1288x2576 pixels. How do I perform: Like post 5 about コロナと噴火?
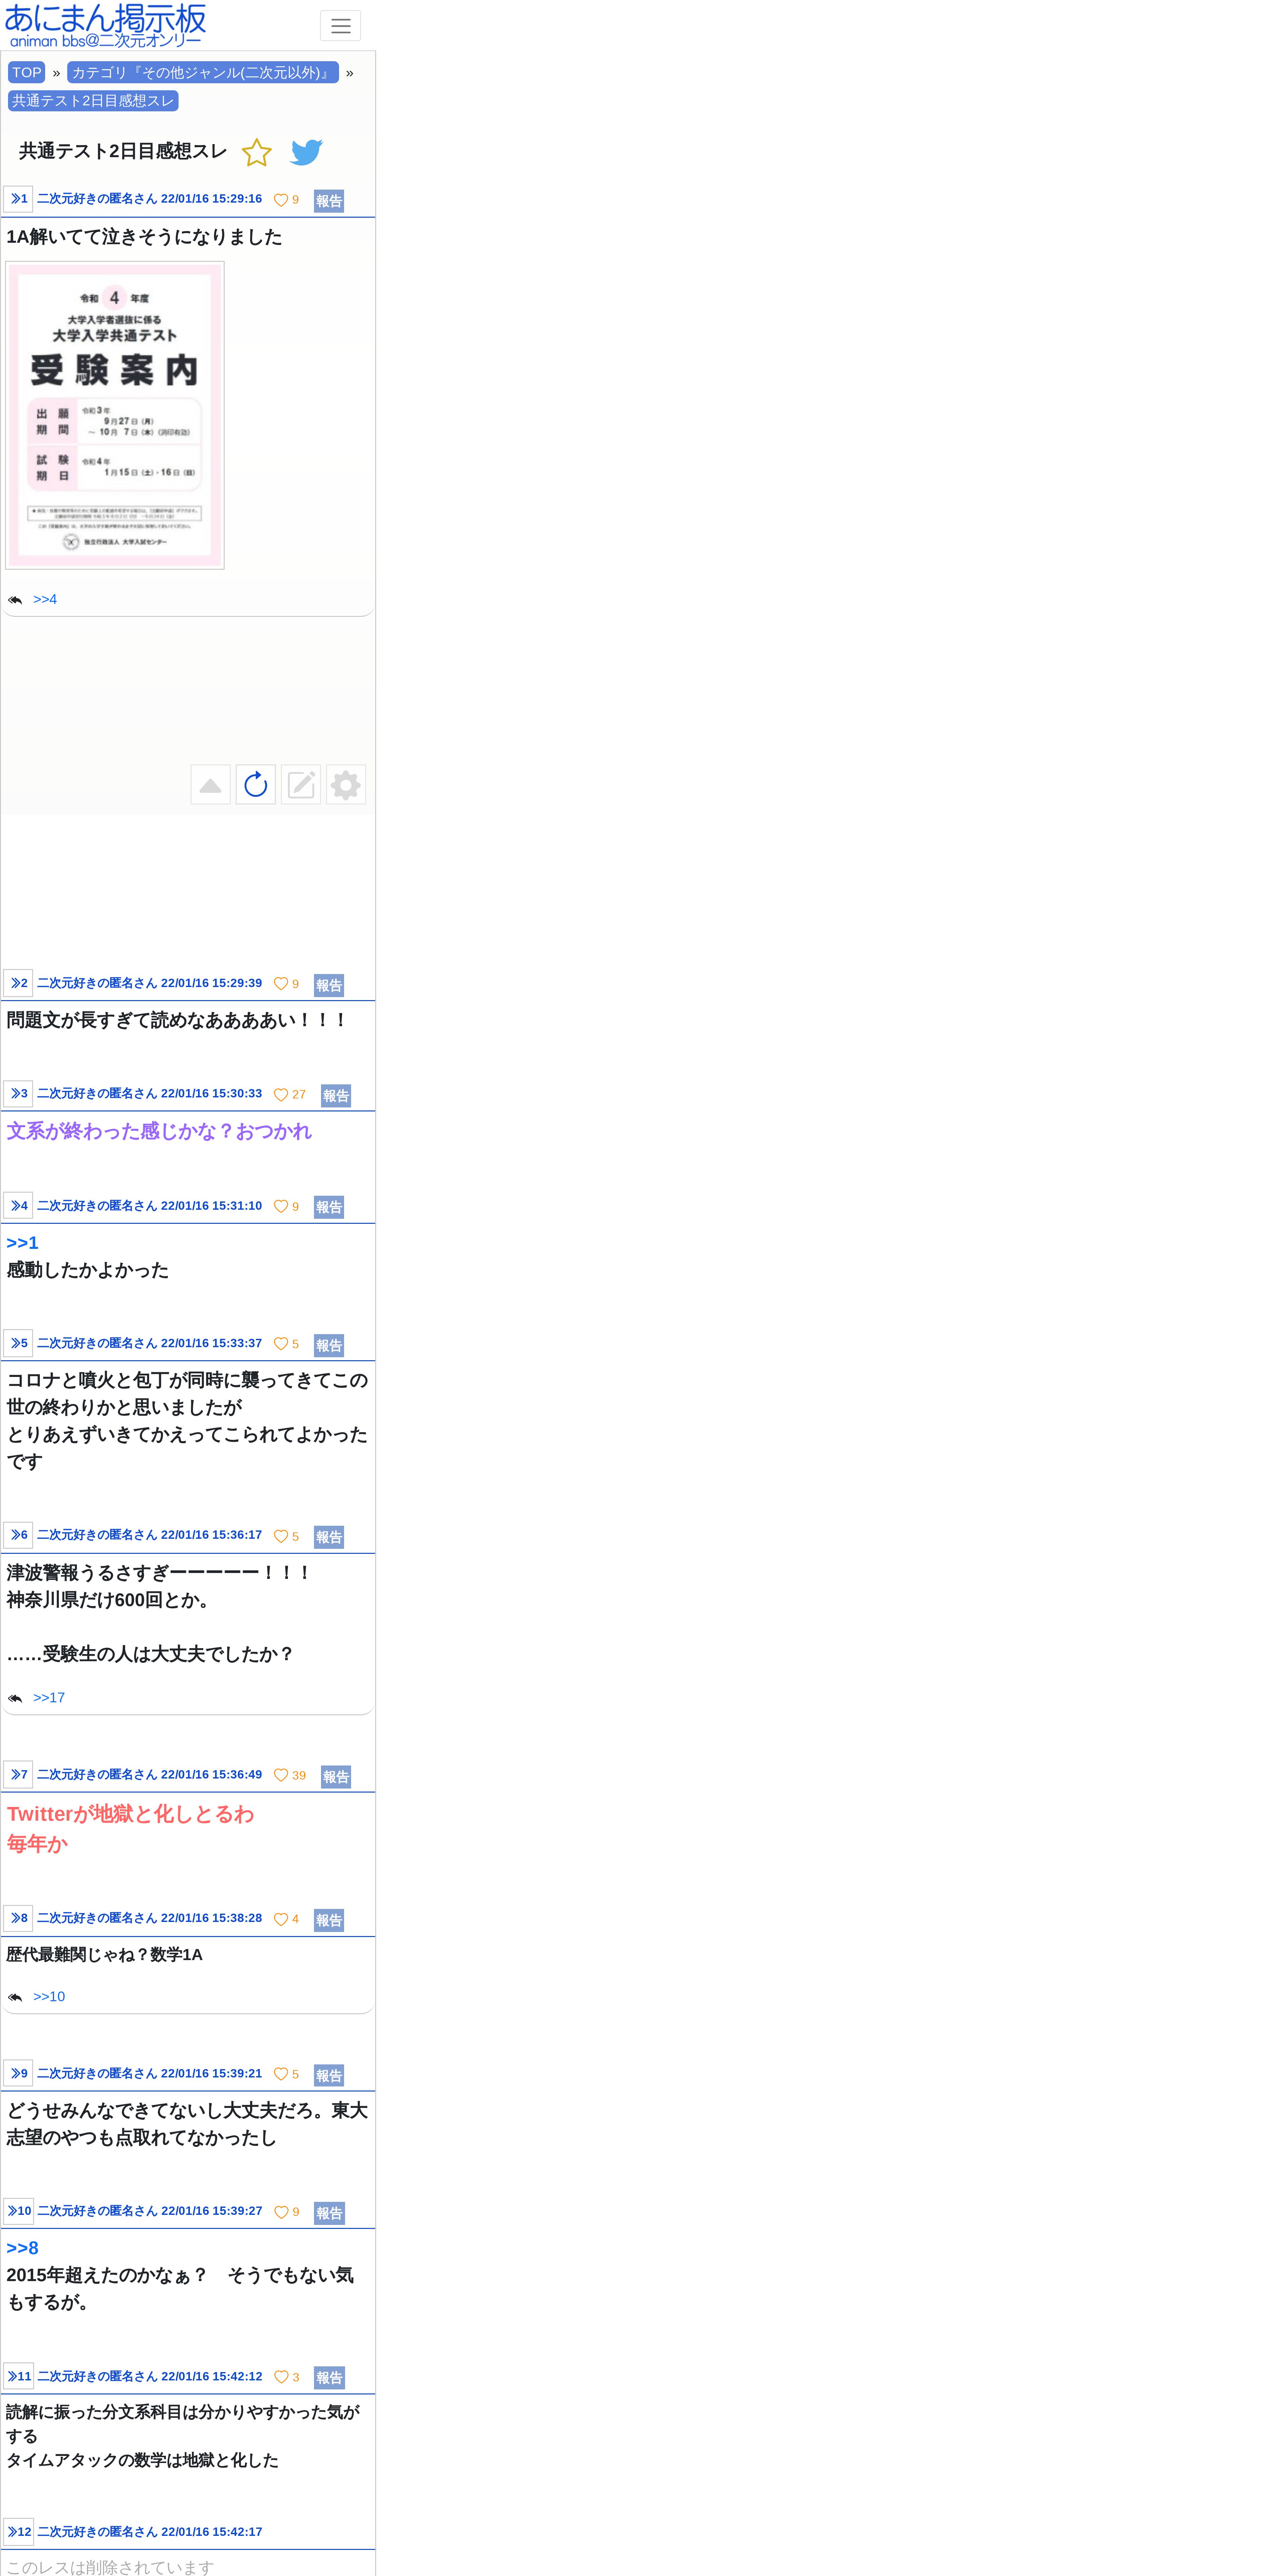pyautogui.click(x=281, y=1344)
